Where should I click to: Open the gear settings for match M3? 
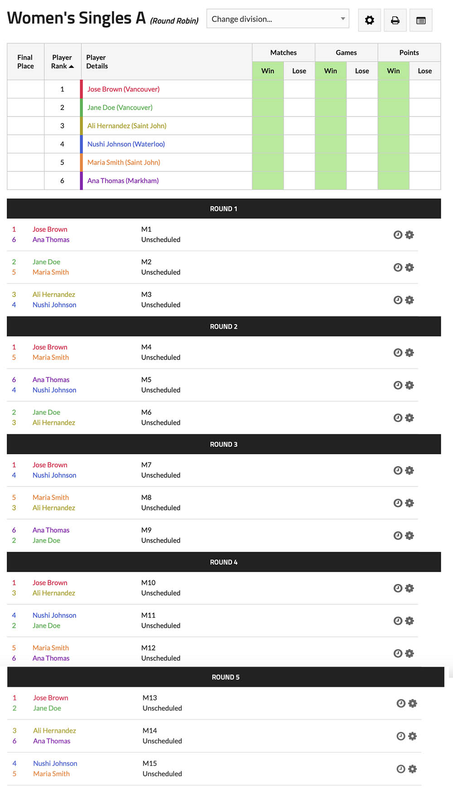click(410, 300)
